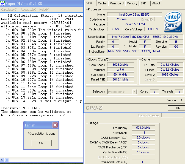Switch to the CPU tab in CPU-Z
Image resolution: width=185 pixels, height=164 pixels.
point(89,3)
